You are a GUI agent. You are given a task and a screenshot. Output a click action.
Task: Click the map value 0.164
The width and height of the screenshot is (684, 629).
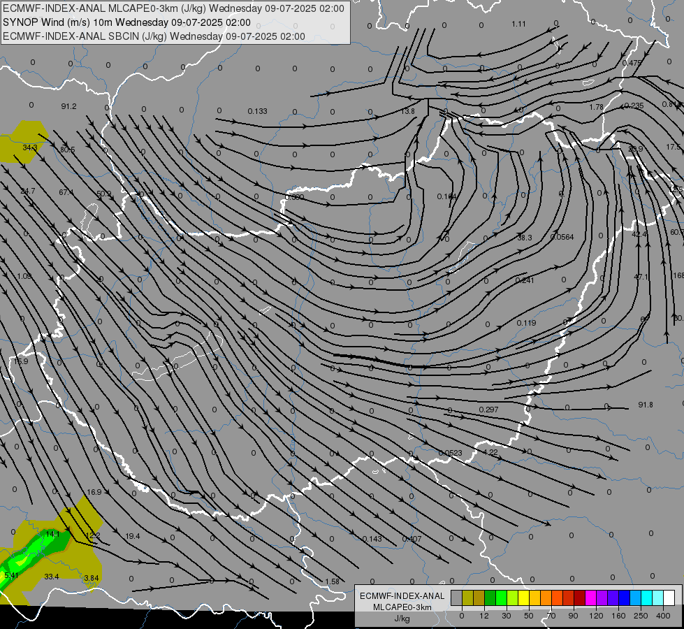[446, 197]
